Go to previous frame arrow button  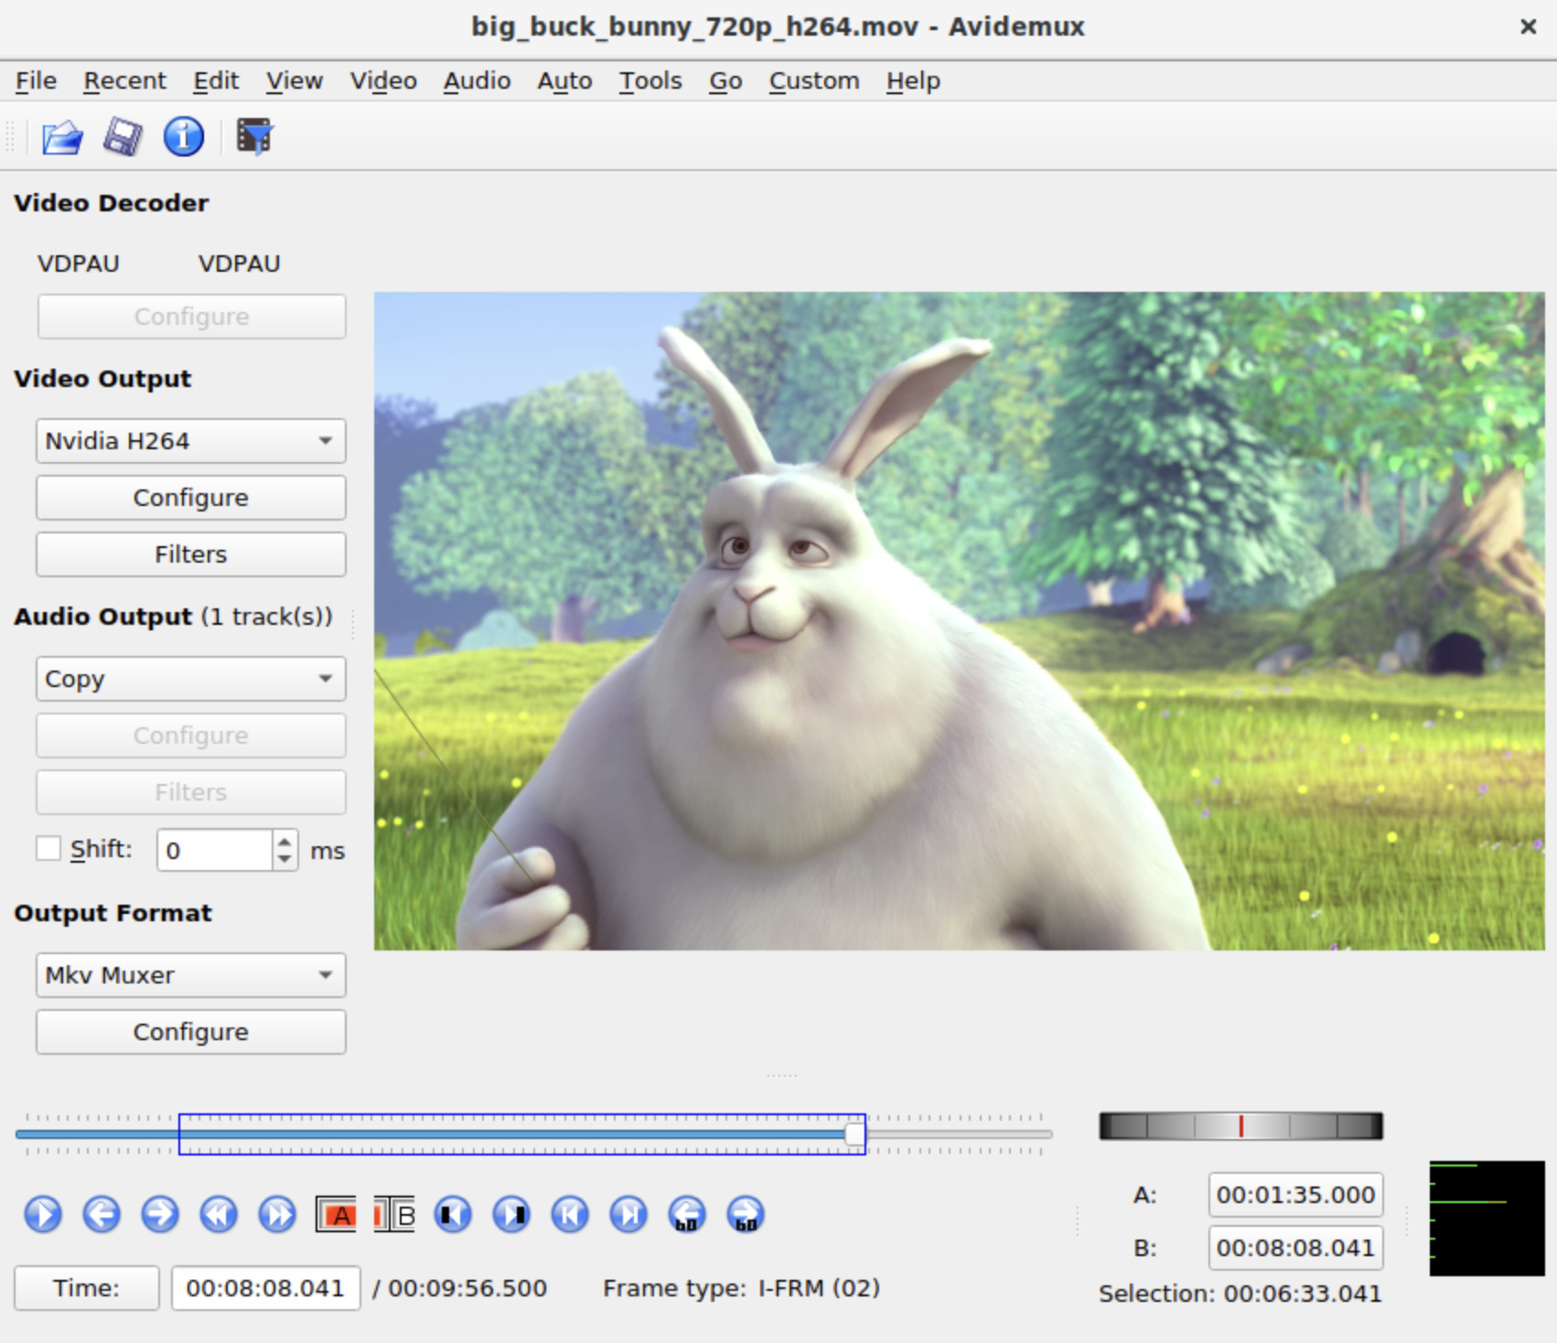tap(102, 1214)
